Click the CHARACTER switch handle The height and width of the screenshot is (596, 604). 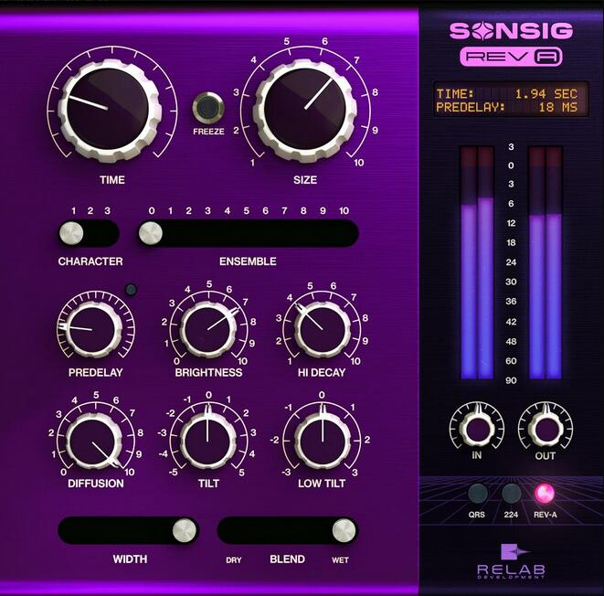(71, 233)
